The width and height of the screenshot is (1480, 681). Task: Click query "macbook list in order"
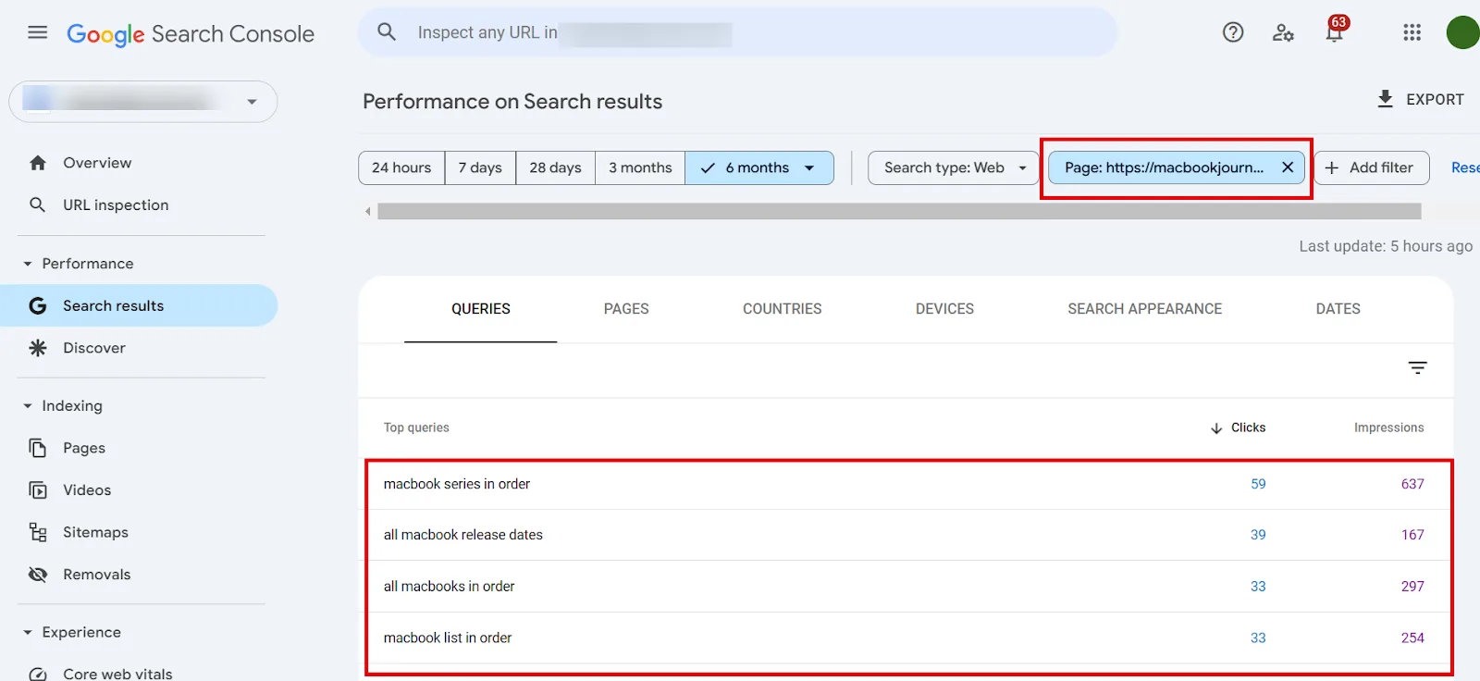click(x=448, y=638)
